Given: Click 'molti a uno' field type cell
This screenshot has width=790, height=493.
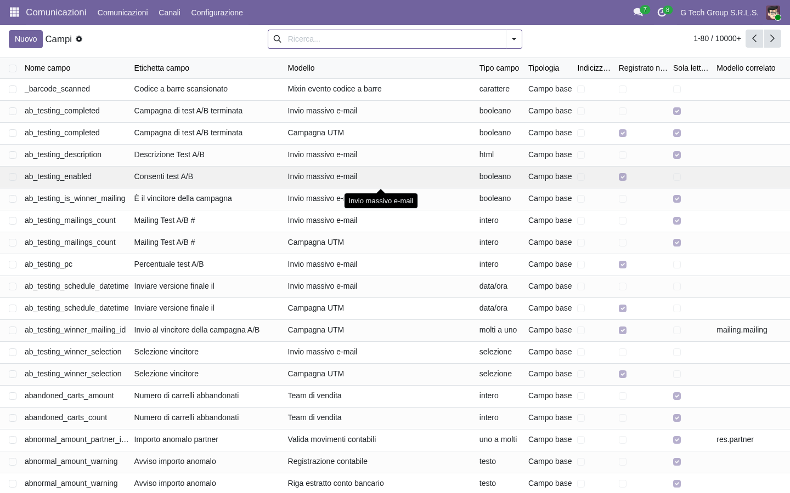Looking at the screenshot, I should coord(498,330).
